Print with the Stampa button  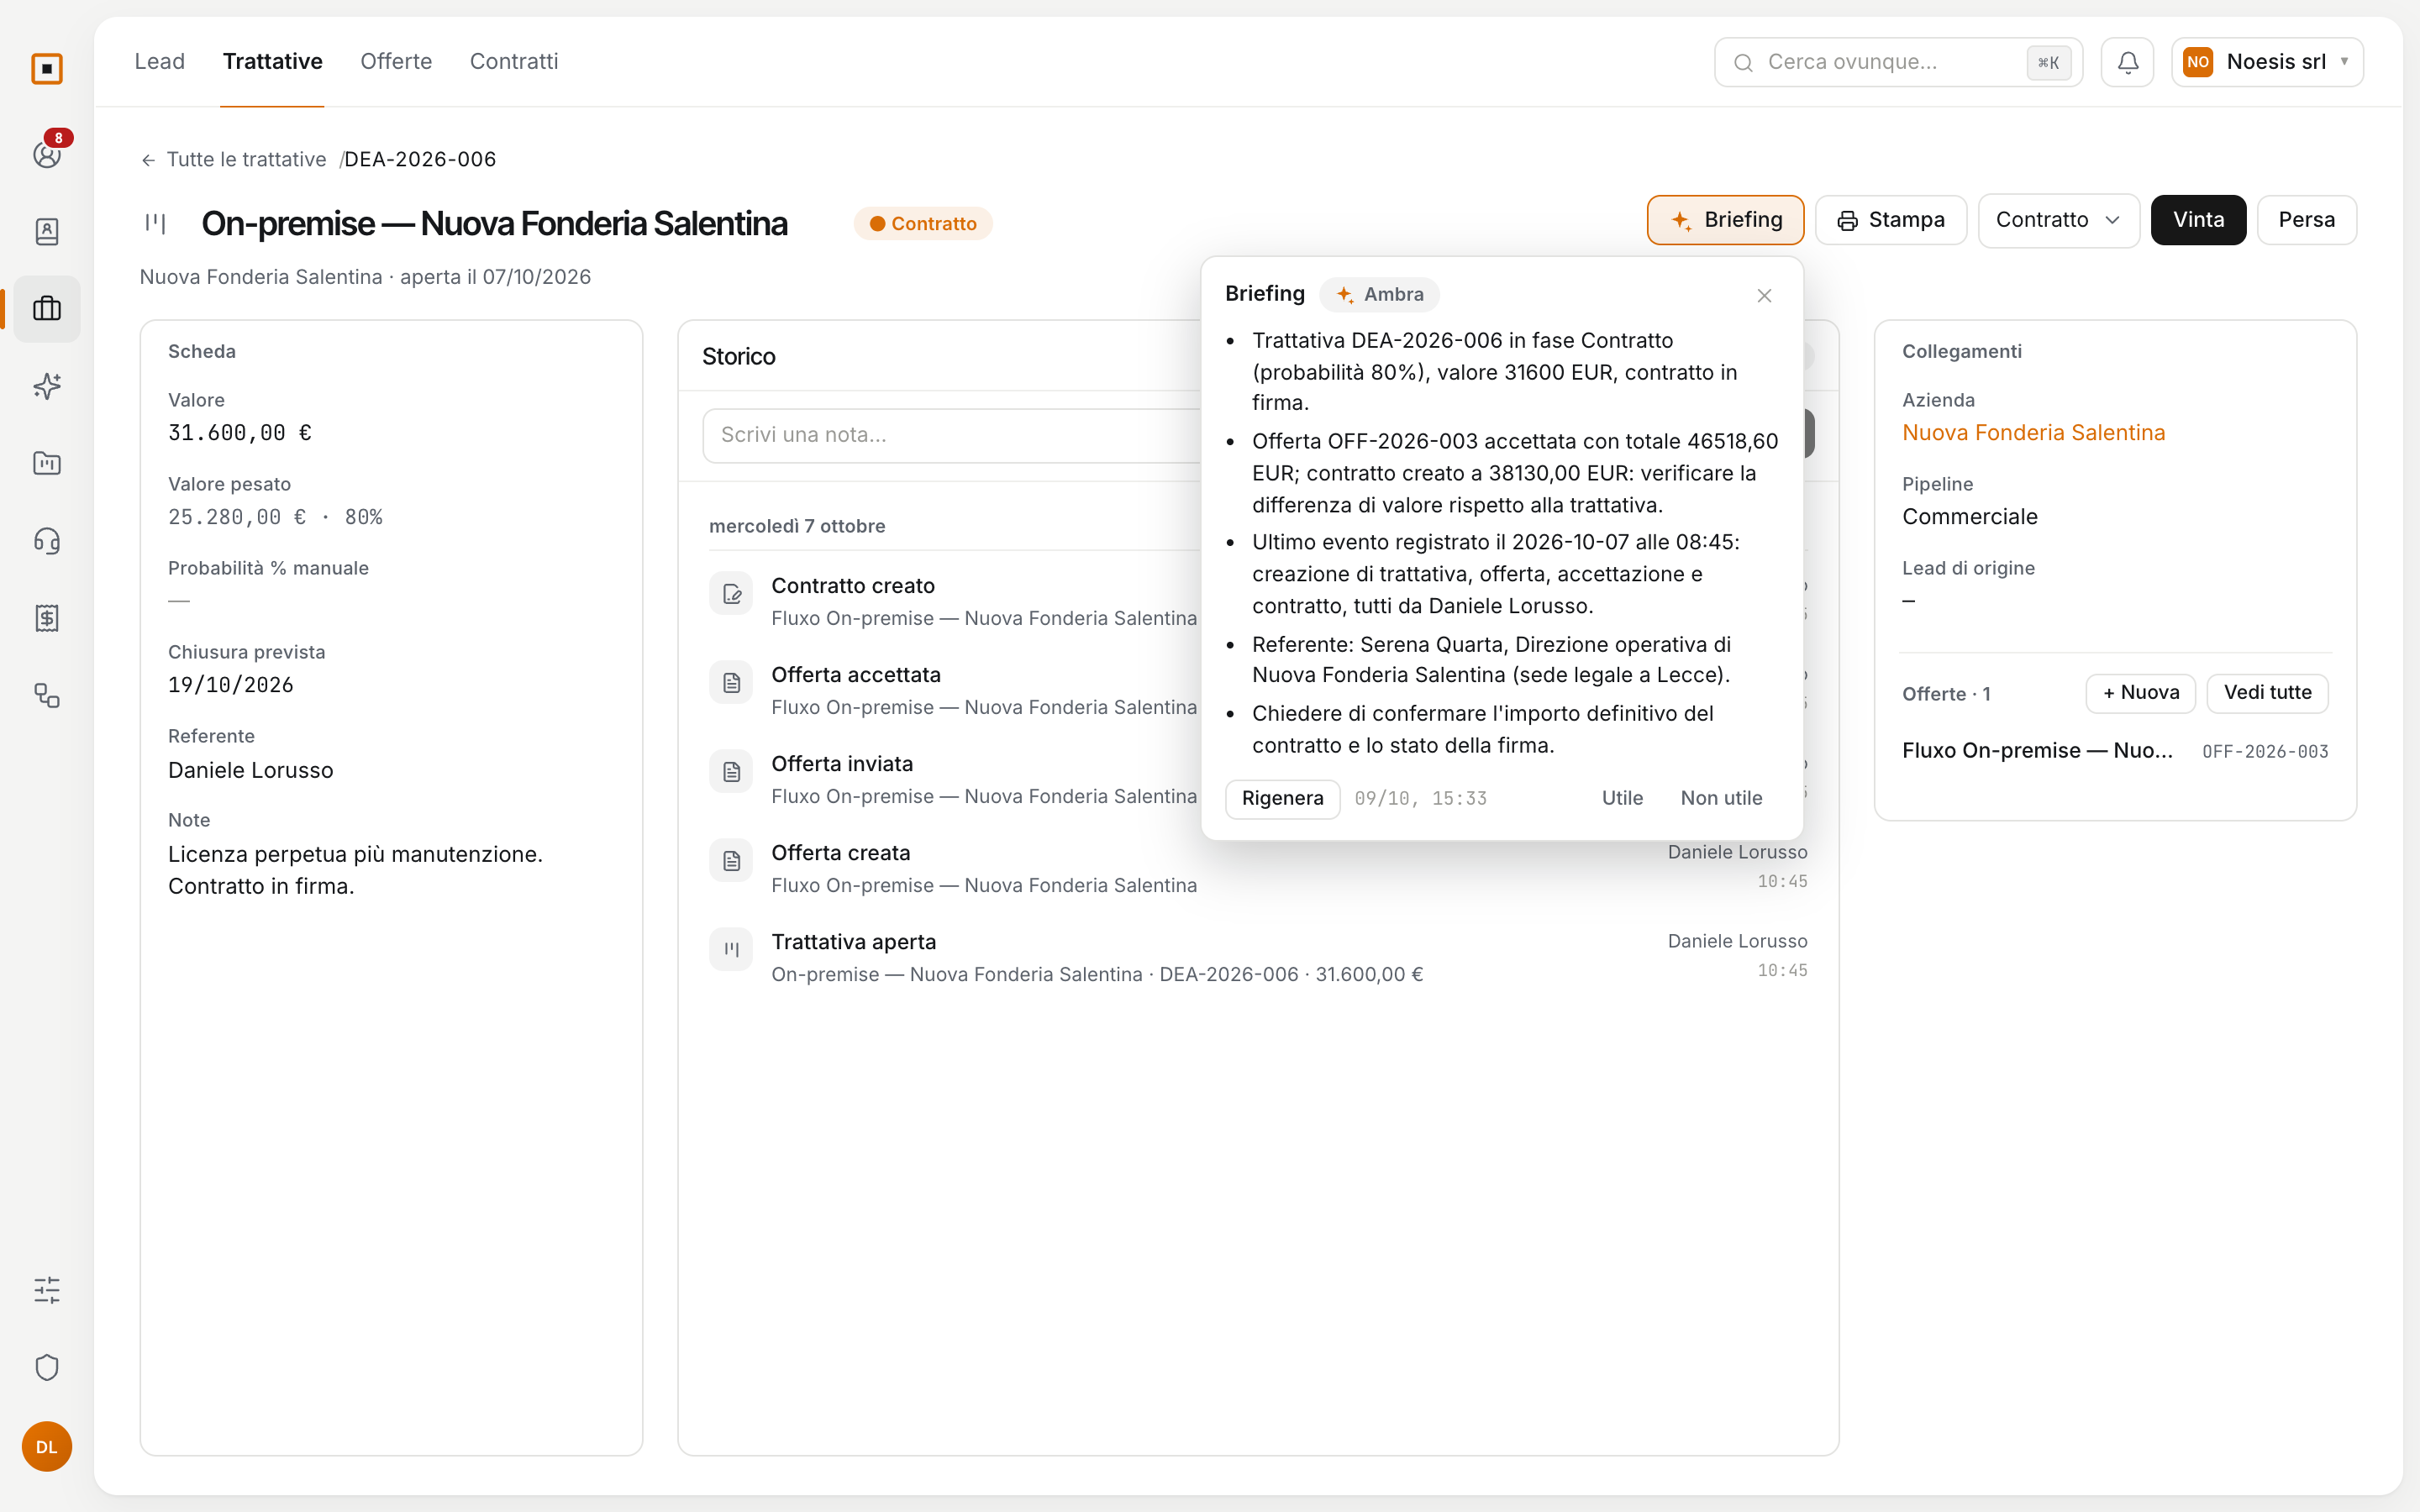click(1890, 220)
